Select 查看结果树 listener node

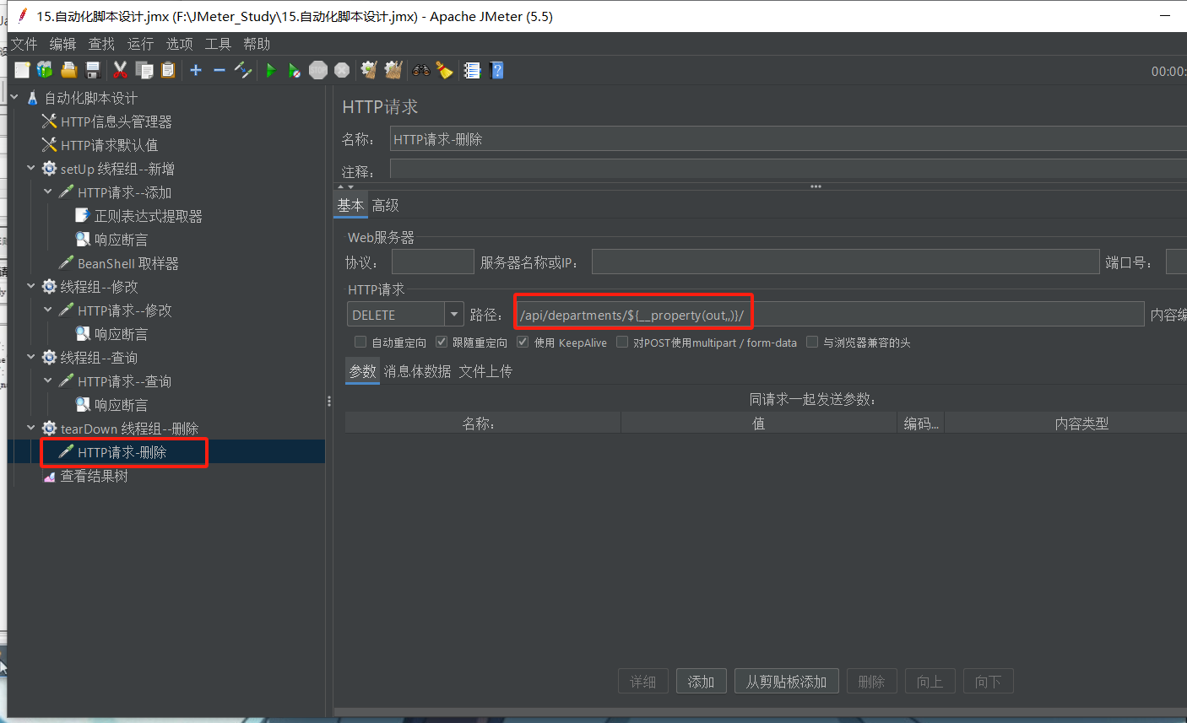[94, 476]
